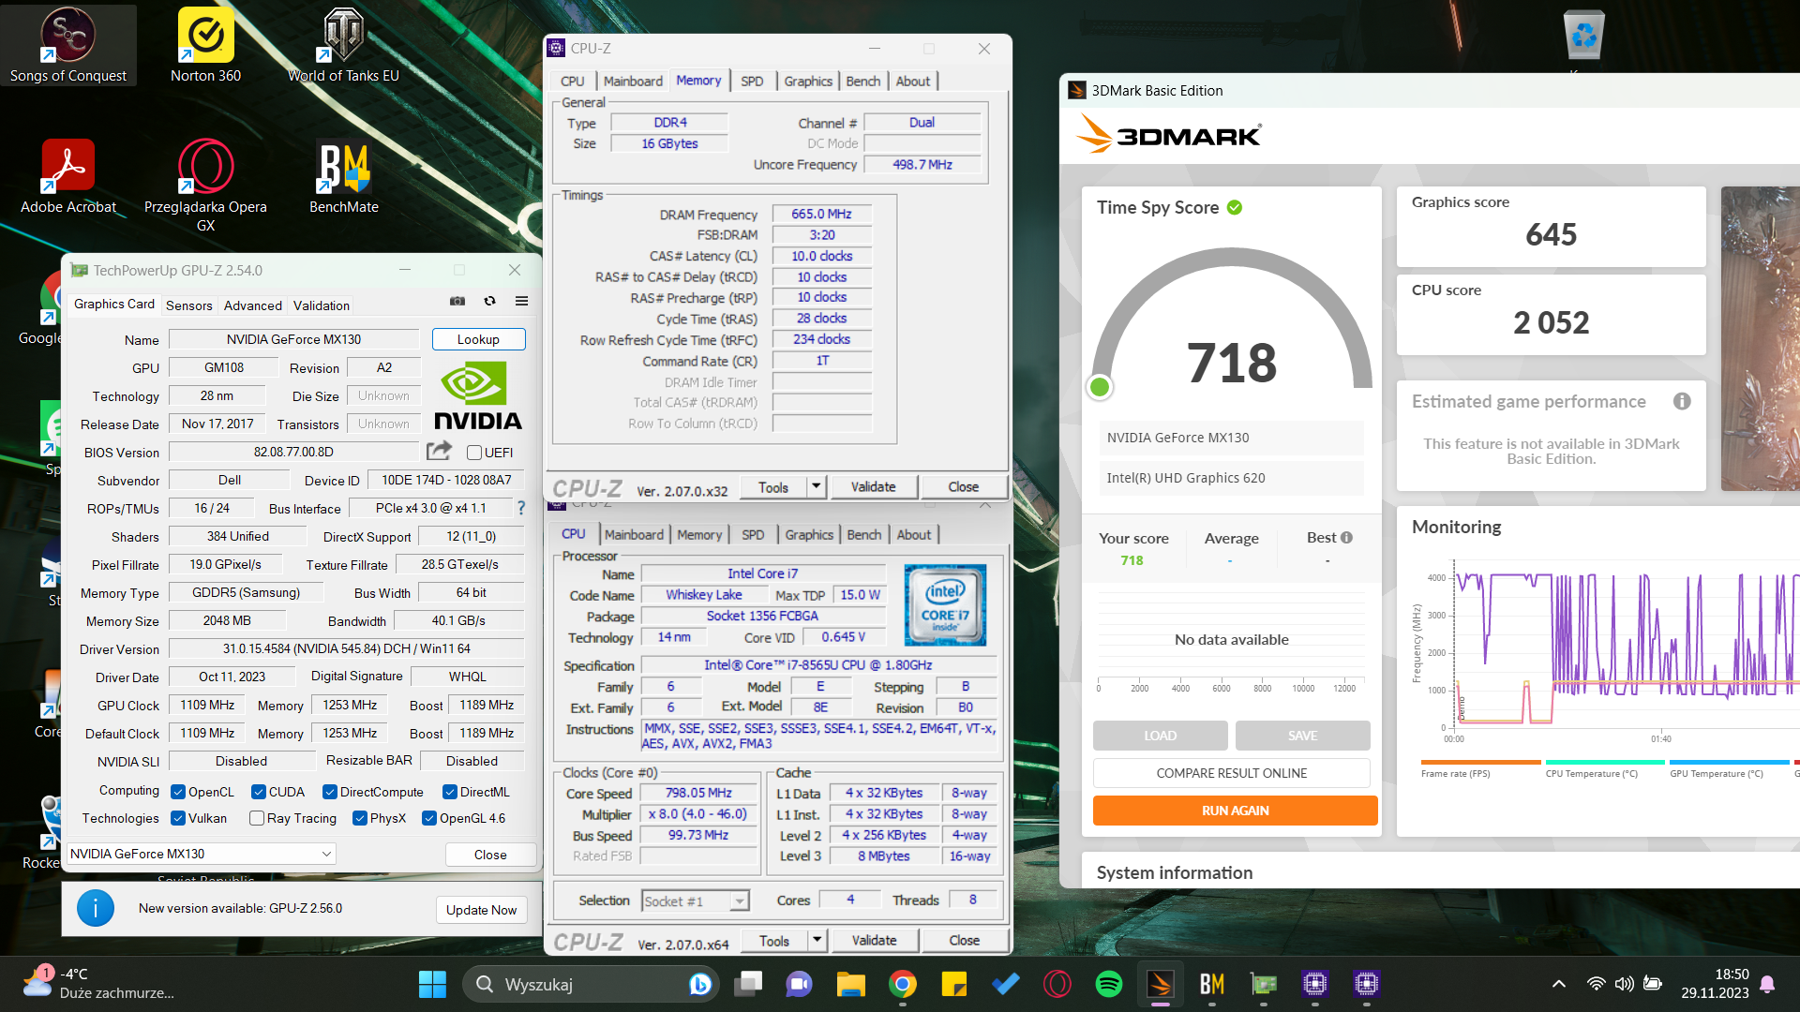Viewport: 1800px width, 1012px height.
Task: Toggle CUDA checkbox
Action: point(259,792)
